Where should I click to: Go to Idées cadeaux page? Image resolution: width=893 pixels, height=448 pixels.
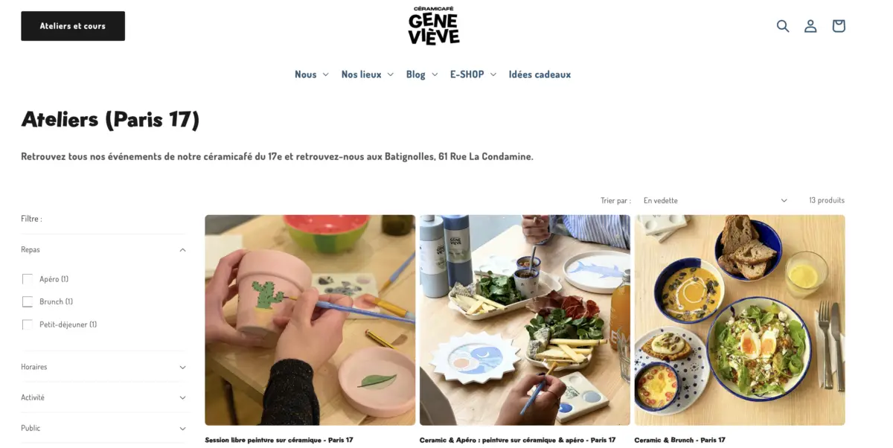(540, 74)
